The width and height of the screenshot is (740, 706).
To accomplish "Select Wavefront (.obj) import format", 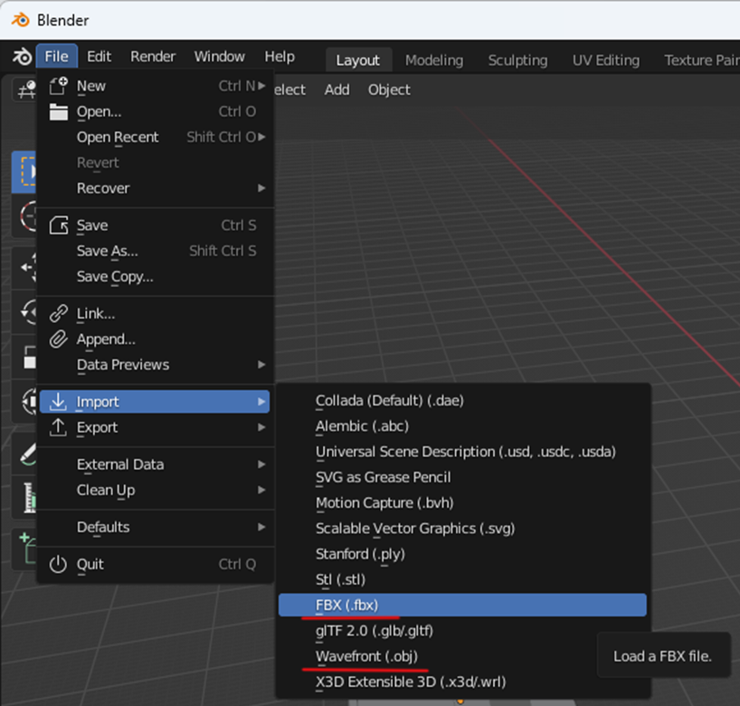I will (366, 656).
